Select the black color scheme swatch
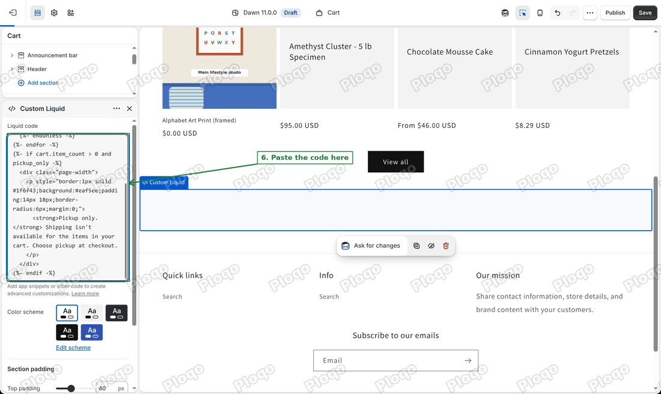The image size is (661, 394). pyautogui.click(x=67, y=333)
